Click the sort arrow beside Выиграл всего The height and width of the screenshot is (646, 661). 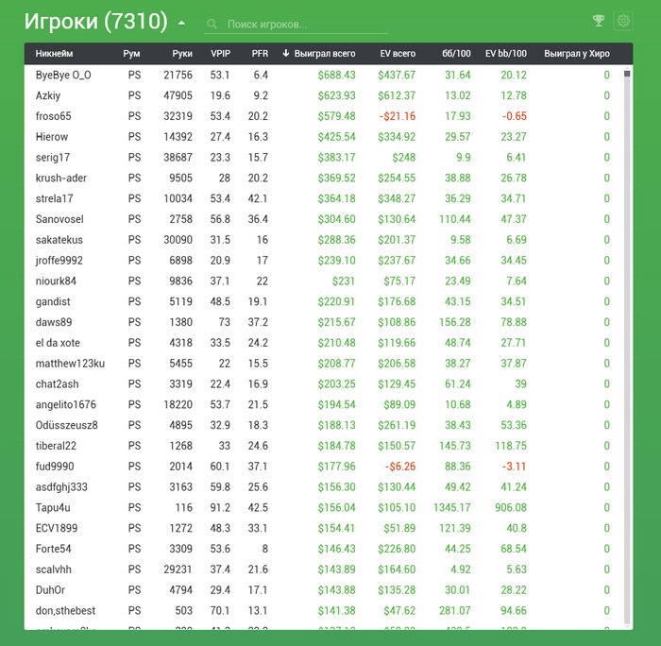point(285,54)
